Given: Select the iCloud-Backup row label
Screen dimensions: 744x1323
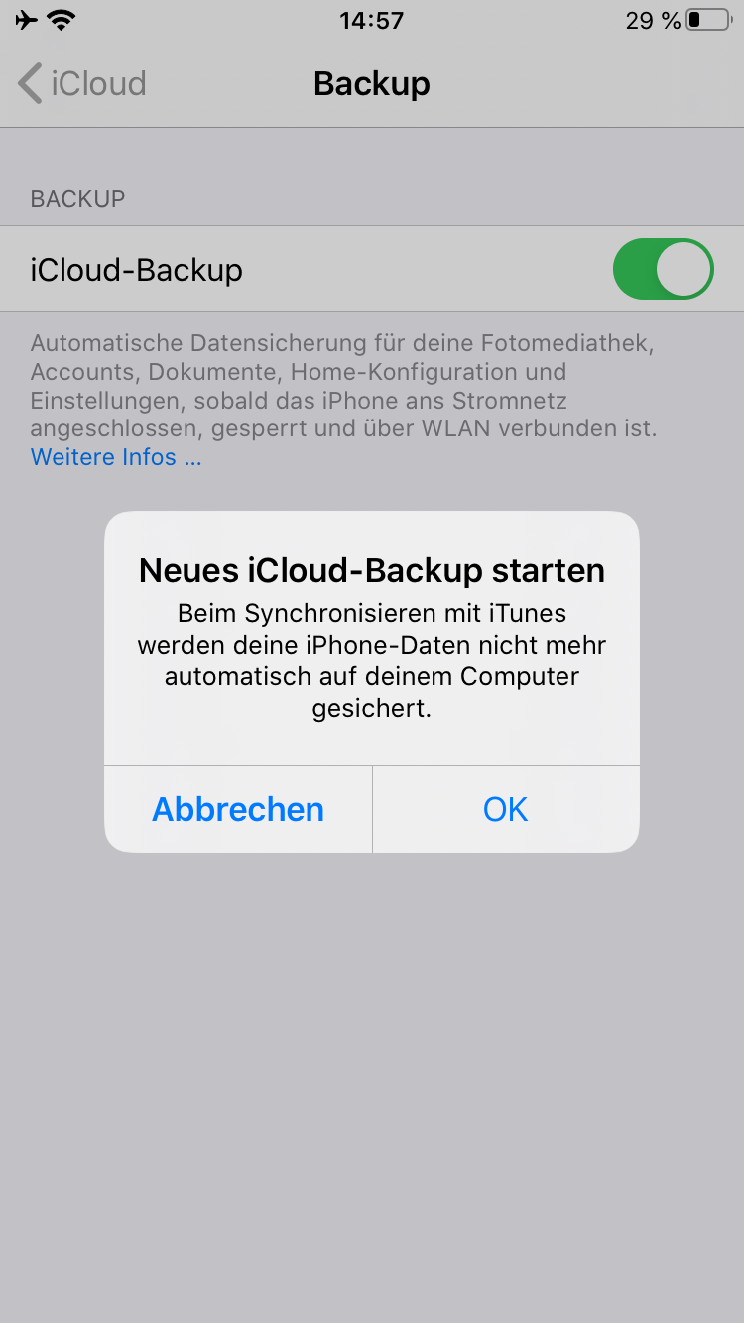Looking at the screenshot, I should pyautogui.click(x=137, y=270).
